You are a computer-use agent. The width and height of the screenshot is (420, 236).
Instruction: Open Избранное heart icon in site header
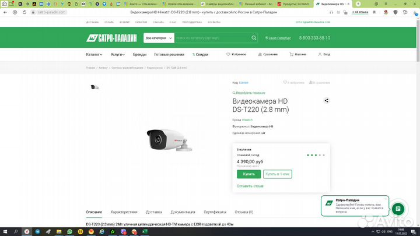click(228, 54)
